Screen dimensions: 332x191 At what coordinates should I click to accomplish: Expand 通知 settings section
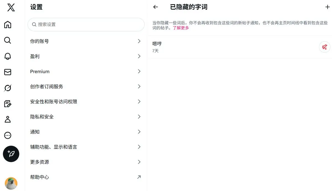coord(85,132)
